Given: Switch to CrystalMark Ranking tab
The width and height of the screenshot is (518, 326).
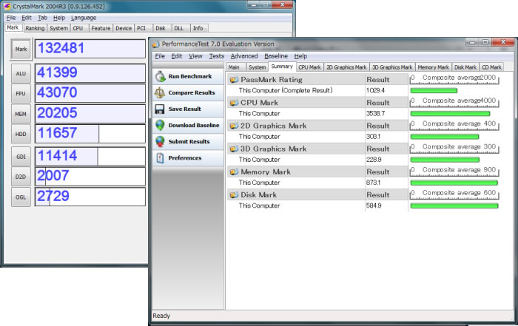Looking at the screenshot, I should click(x=35, y=28).
